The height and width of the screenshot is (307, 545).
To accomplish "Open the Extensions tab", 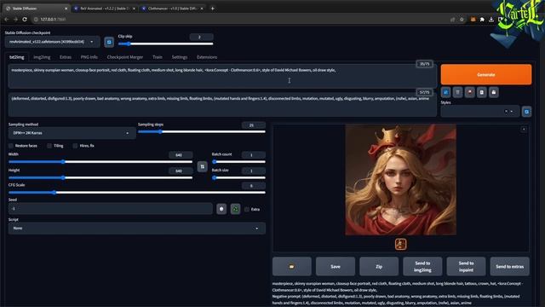I will 207,57.
